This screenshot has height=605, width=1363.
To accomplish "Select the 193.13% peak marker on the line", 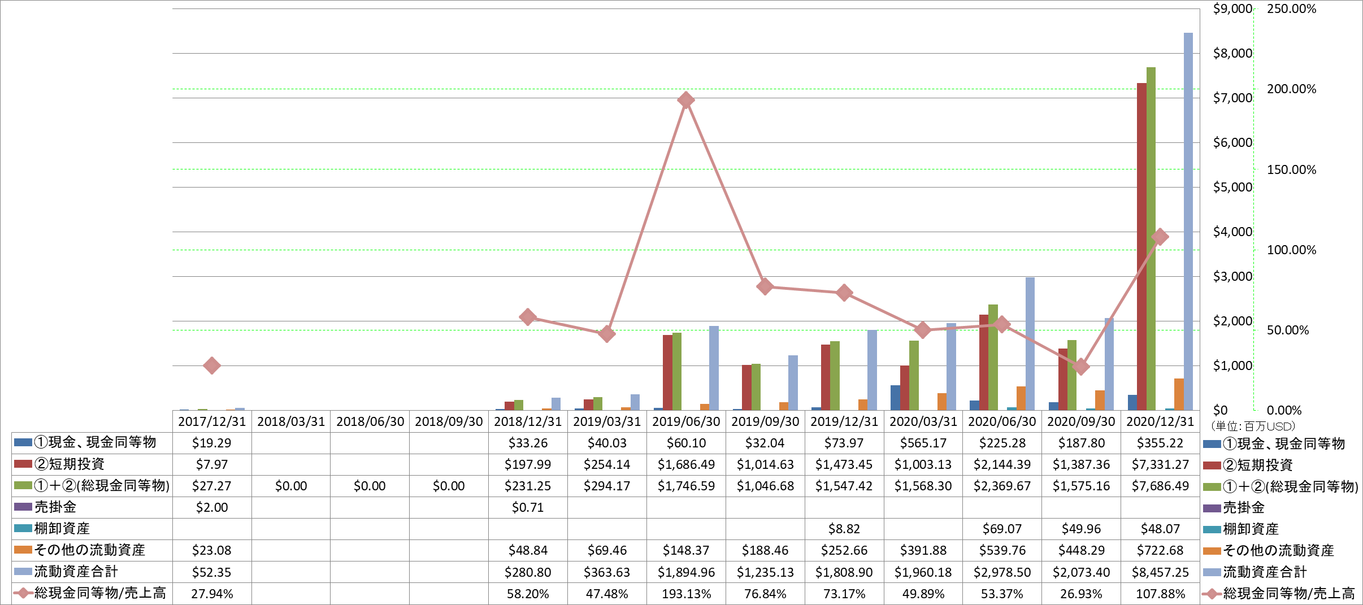I will coord(685,101).
